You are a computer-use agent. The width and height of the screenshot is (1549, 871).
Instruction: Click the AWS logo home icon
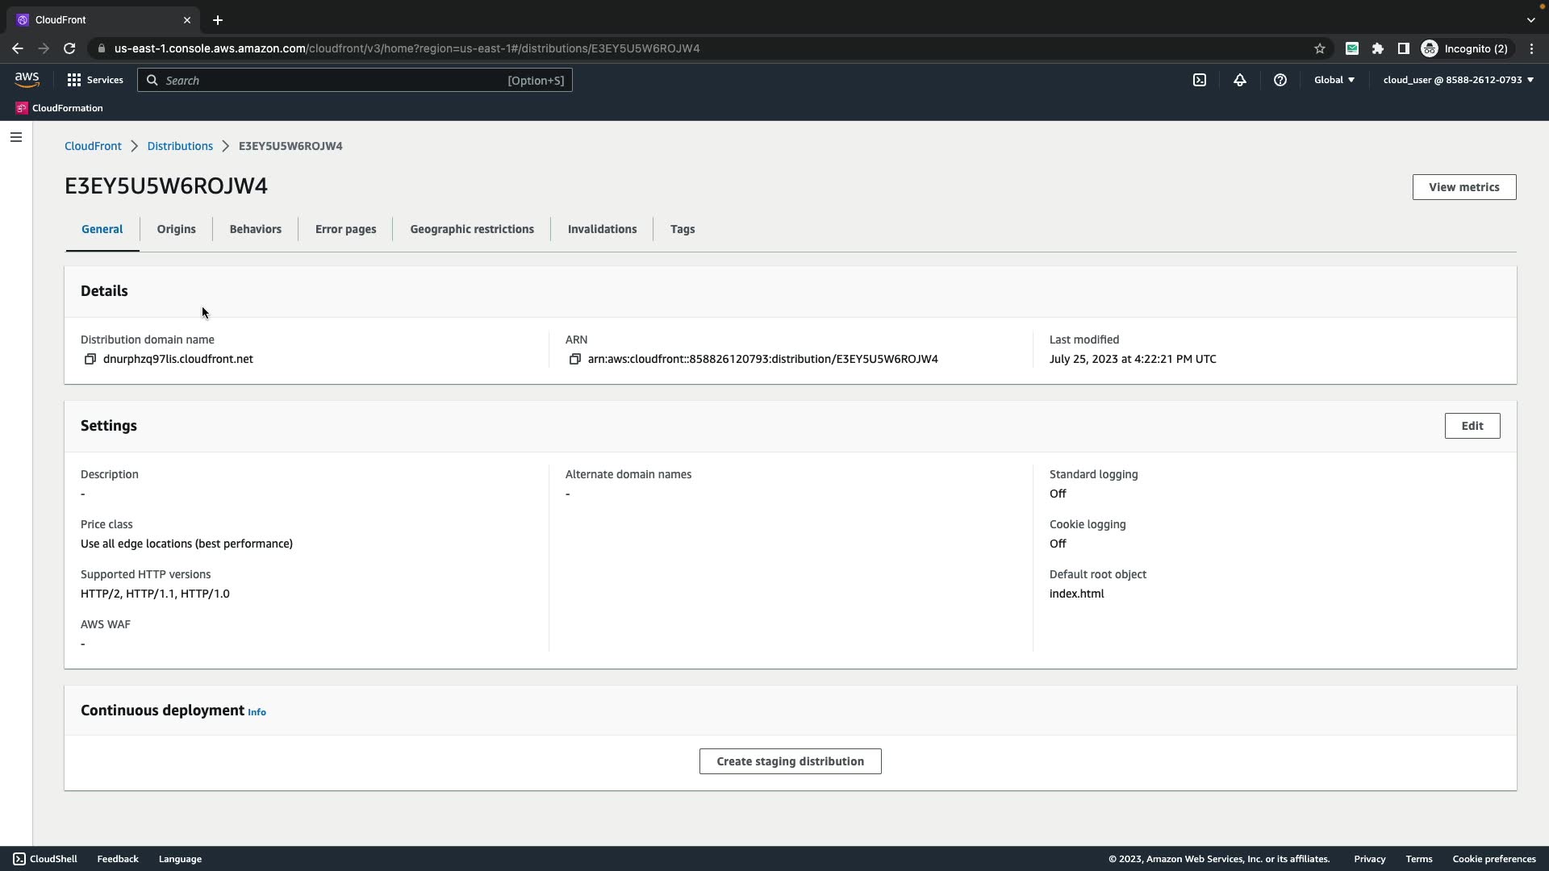coord(27,80)
